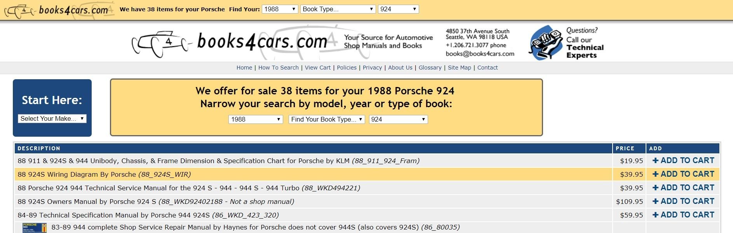Screen dimensions: 733x233
Task: Click the 4850 37th Avenue South address
Action: 477,31
